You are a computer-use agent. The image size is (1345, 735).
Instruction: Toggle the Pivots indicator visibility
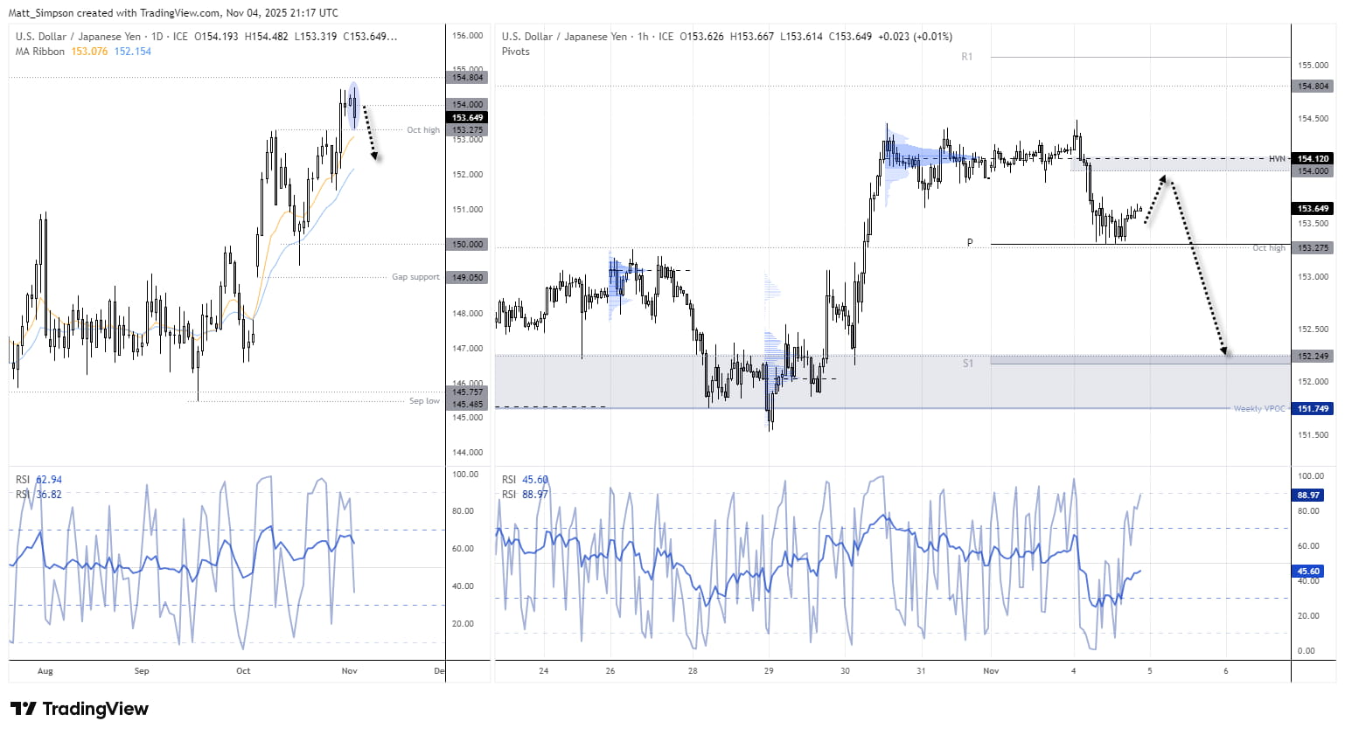coord(516,52)
